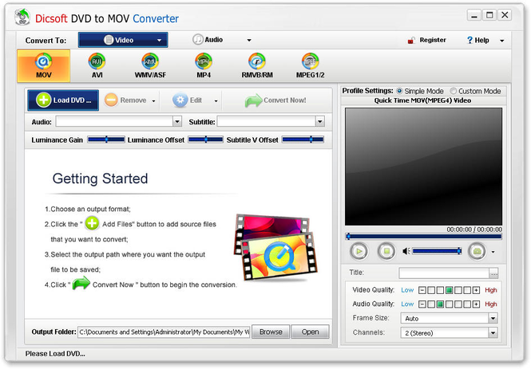Click the video preview area

pos(423,167)
